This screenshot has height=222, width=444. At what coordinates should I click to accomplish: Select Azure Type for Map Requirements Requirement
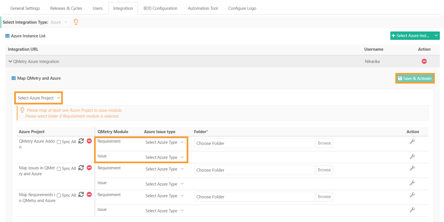(165, 196)
